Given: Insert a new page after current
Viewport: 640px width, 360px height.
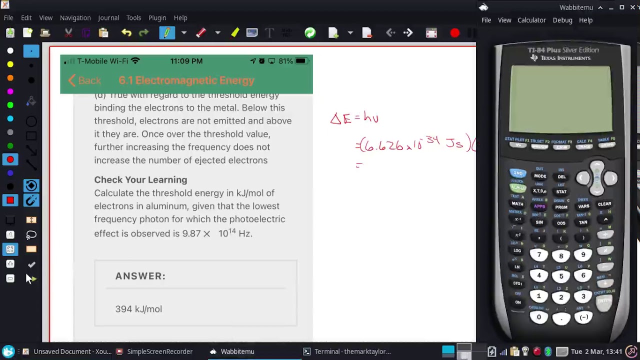Looking at the screenshot, I should coord(333,33).
